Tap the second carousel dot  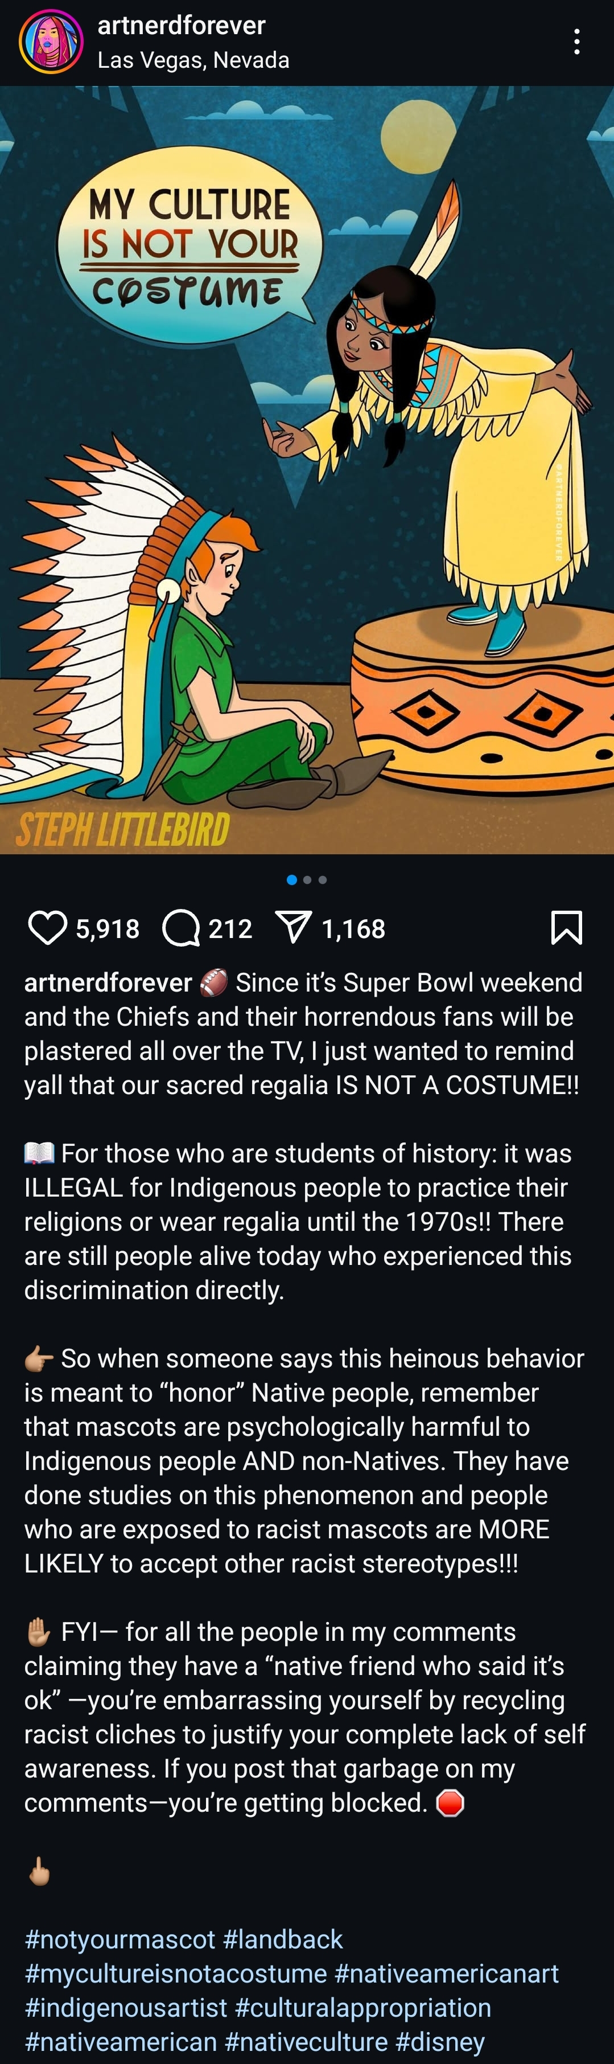307,880
